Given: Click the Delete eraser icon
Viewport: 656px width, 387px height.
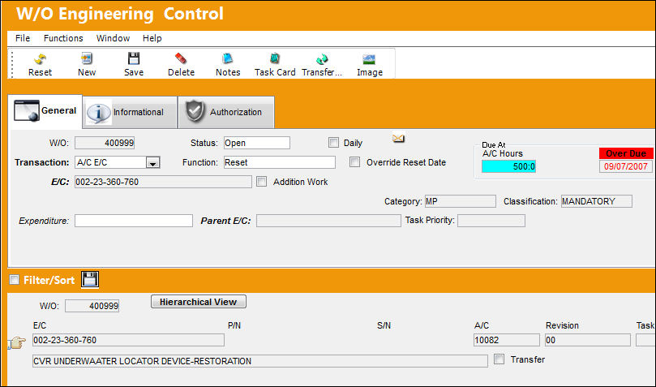Looking at the screenshot, I should click(x=181, y=58).
